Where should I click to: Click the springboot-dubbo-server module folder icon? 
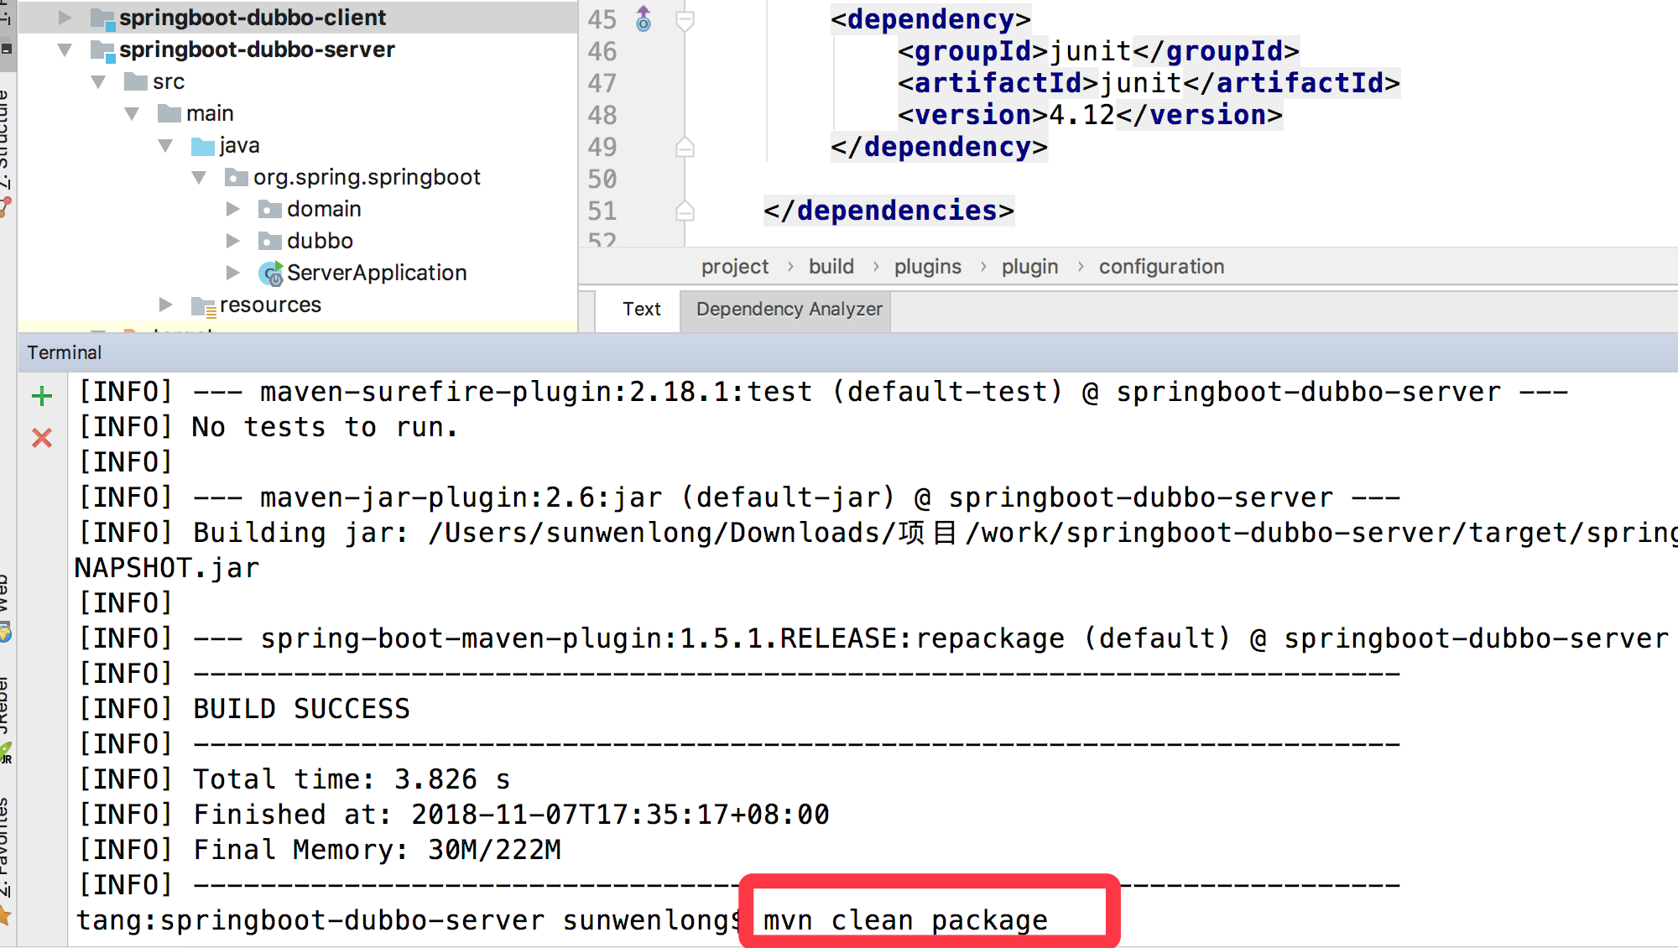pyautogui.click(x=102, y=50)
